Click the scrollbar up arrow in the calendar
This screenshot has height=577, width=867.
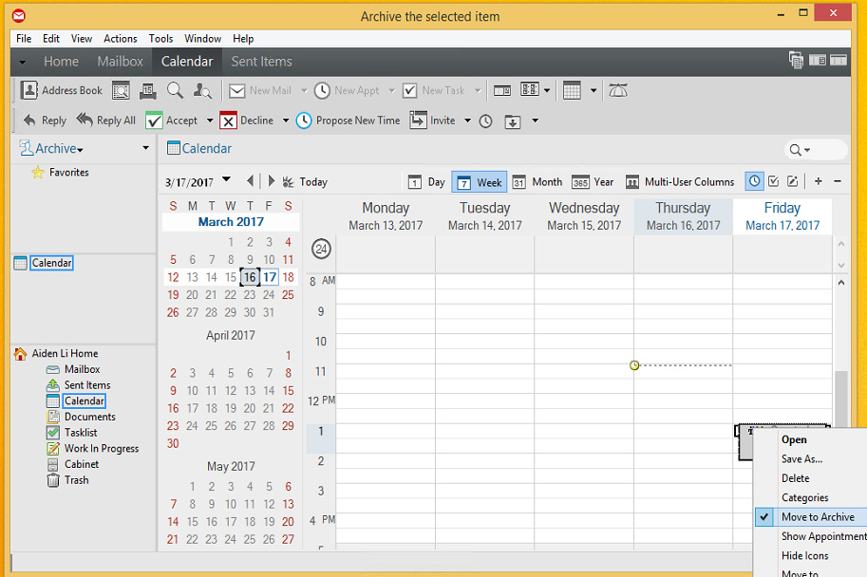point(841,283)
